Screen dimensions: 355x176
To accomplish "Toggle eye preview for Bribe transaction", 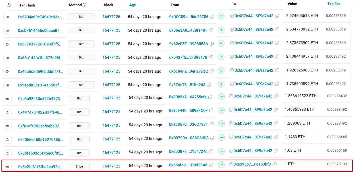I will tap(7, 167).
